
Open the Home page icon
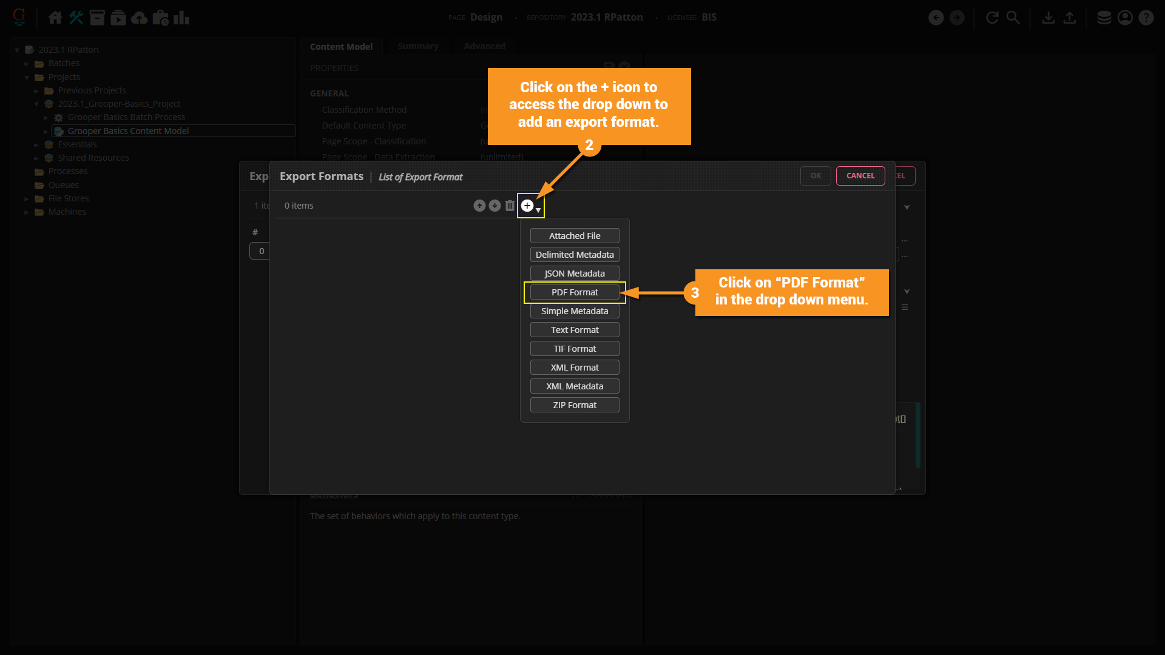click(55, 18)
